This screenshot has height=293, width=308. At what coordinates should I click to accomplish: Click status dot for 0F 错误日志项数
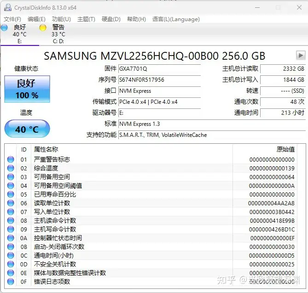click(11, 282)
